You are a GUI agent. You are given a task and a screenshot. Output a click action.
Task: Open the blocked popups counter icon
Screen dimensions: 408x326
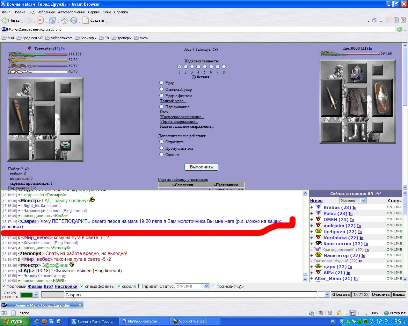(353, 313)
